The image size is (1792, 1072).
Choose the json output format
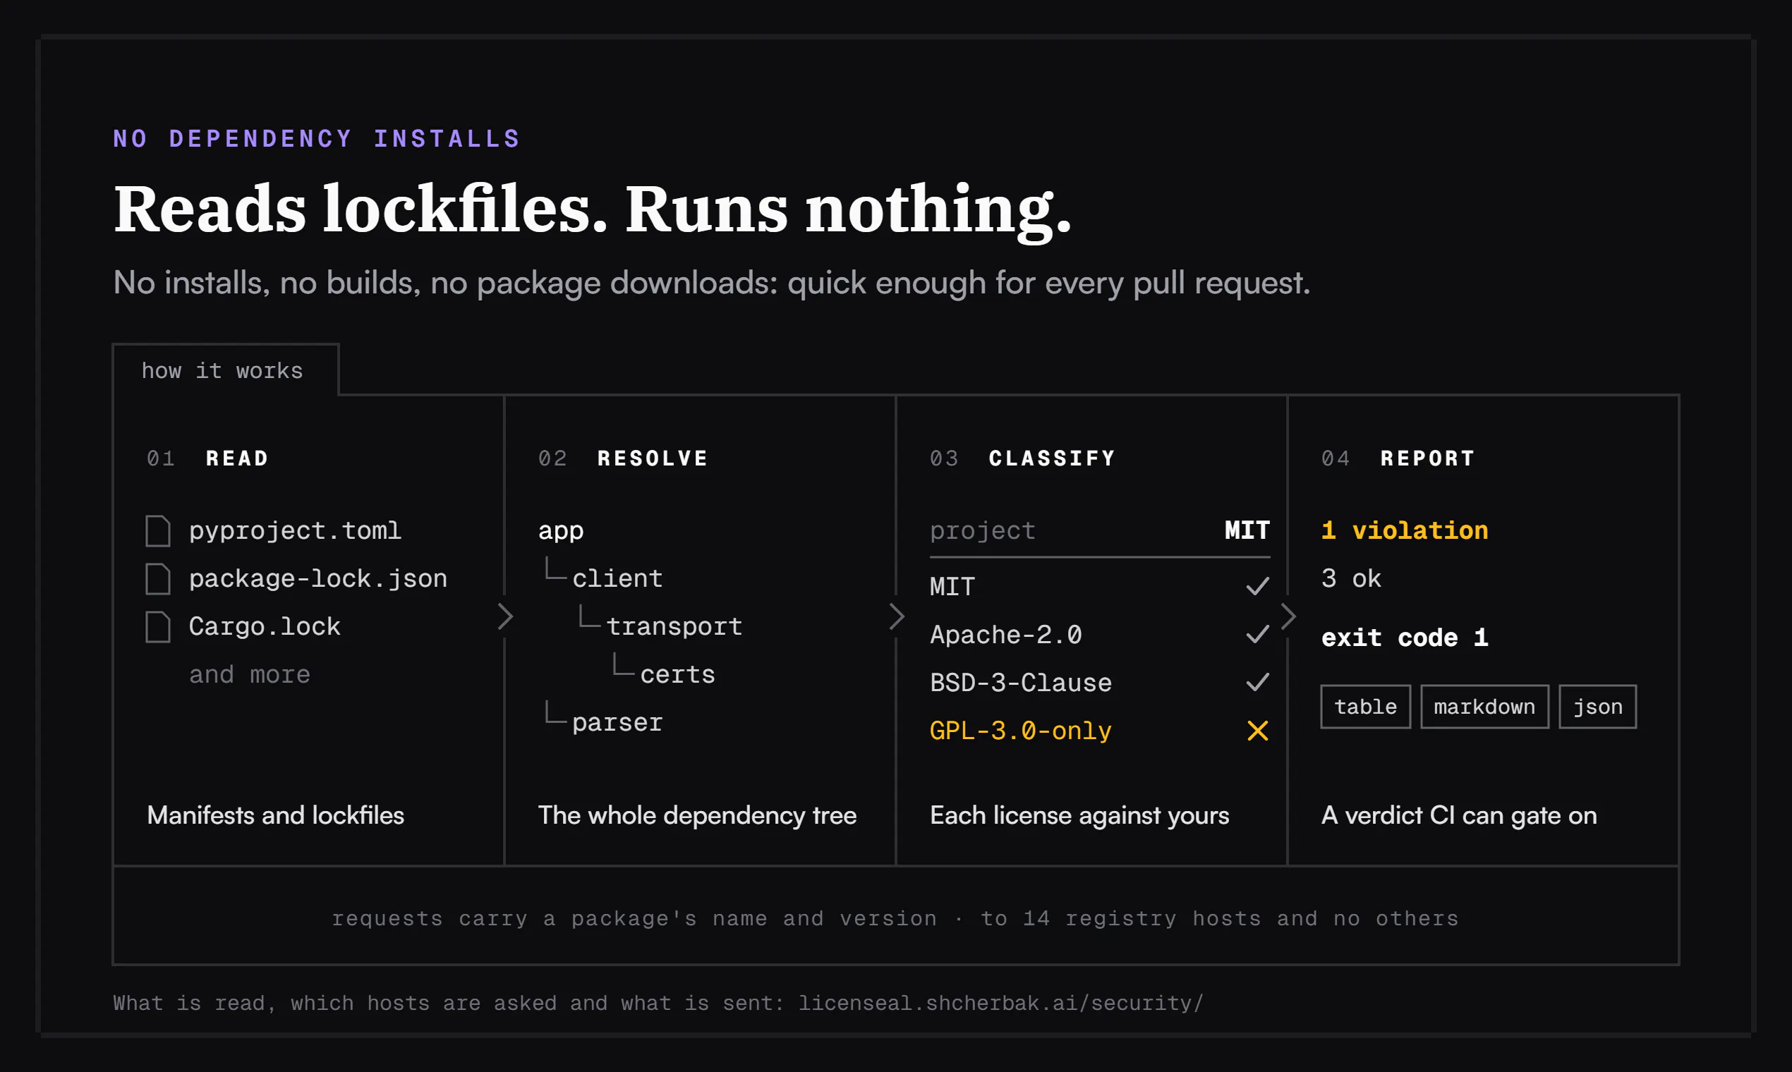click(1597, 707)
